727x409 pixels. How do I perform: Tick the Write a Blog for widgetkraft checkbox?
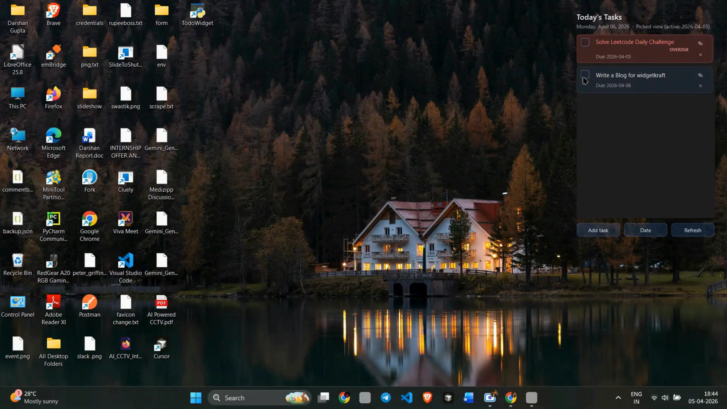click(585, 75)
